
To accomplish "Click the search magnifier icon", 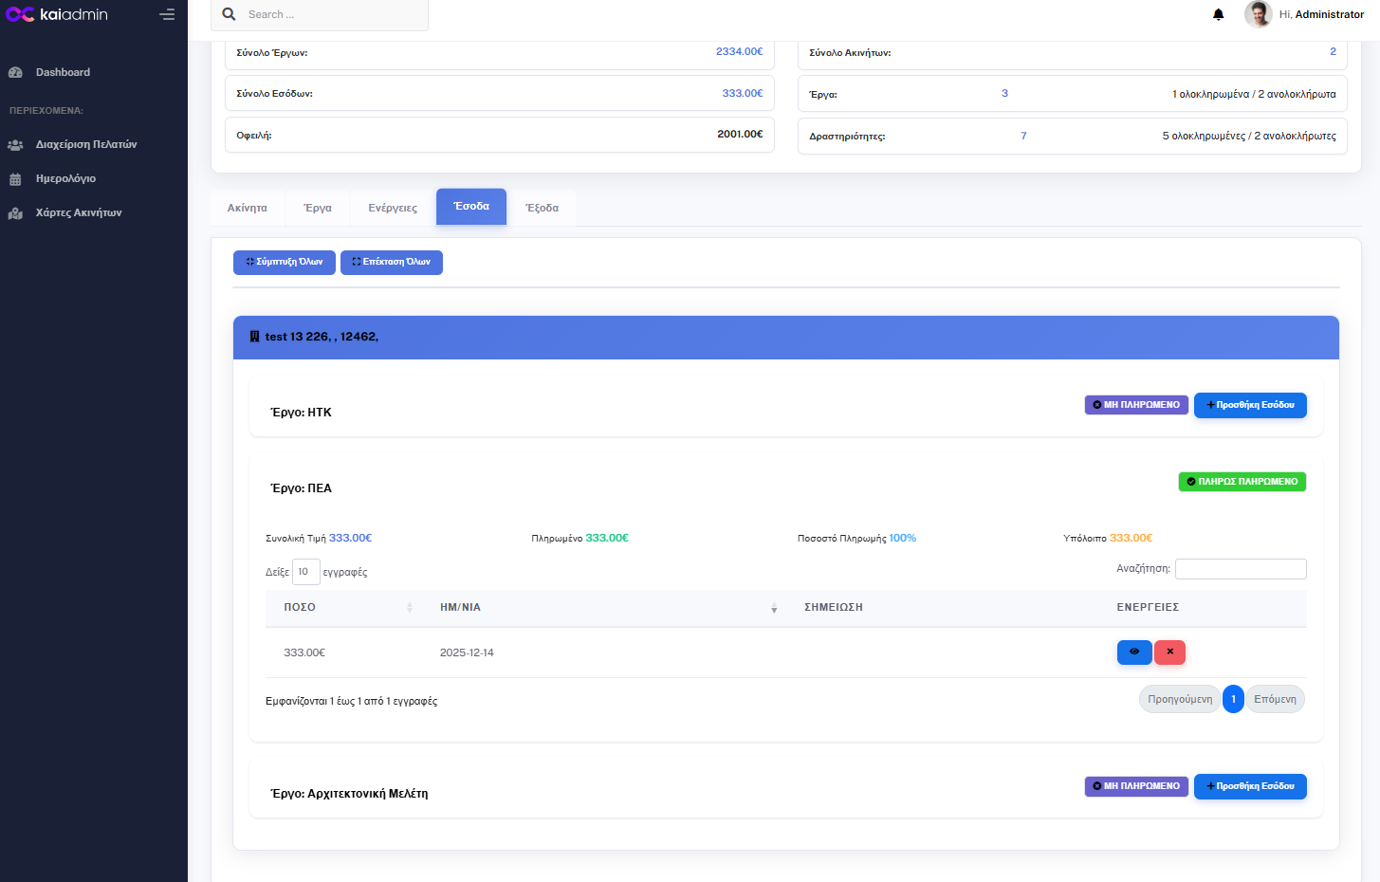I will tap(229, 14).
